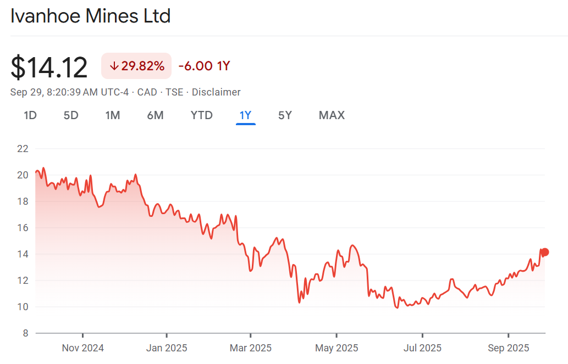This screenshot has height=364, width=568.
Task: Switch to the 1D time range tab
Action: coord(30,115)
